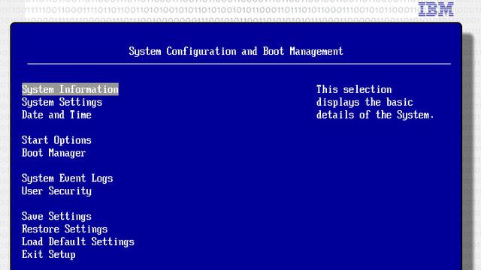Open Boot Manager
The width and height of the screenshot is (481, 270).
coord(53,153)
